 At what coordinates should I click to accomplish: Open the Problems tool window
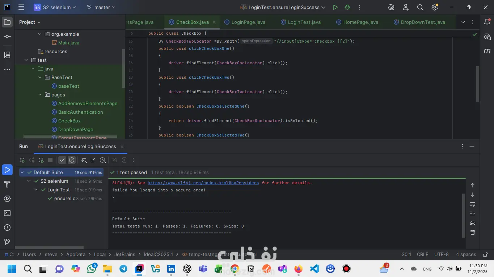pos(7,228)
